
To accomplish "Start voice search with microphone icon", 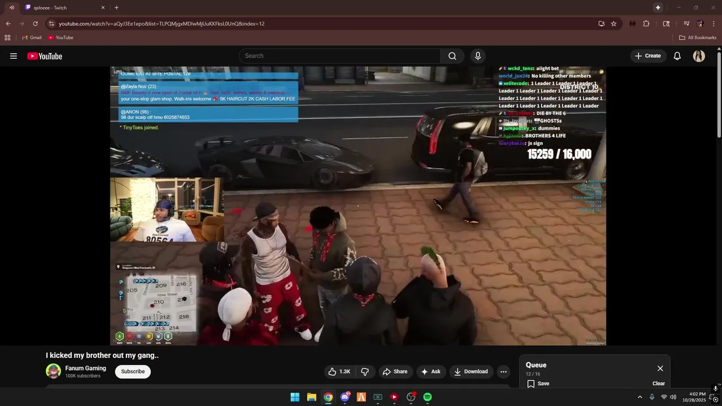I will (x=478, y=56).
